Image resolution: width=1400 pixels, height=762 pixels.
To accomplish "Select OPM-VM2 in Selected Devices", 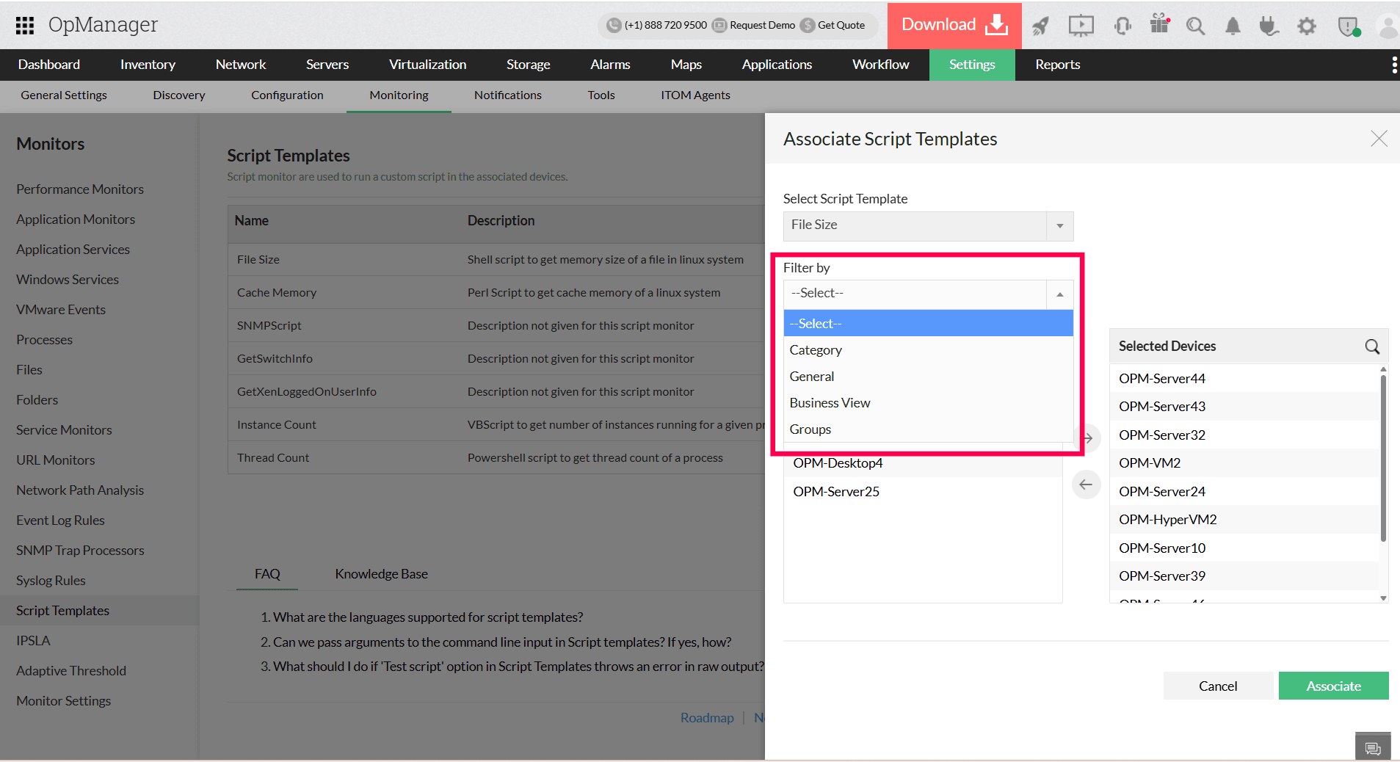I will [x=1244, y=463].
